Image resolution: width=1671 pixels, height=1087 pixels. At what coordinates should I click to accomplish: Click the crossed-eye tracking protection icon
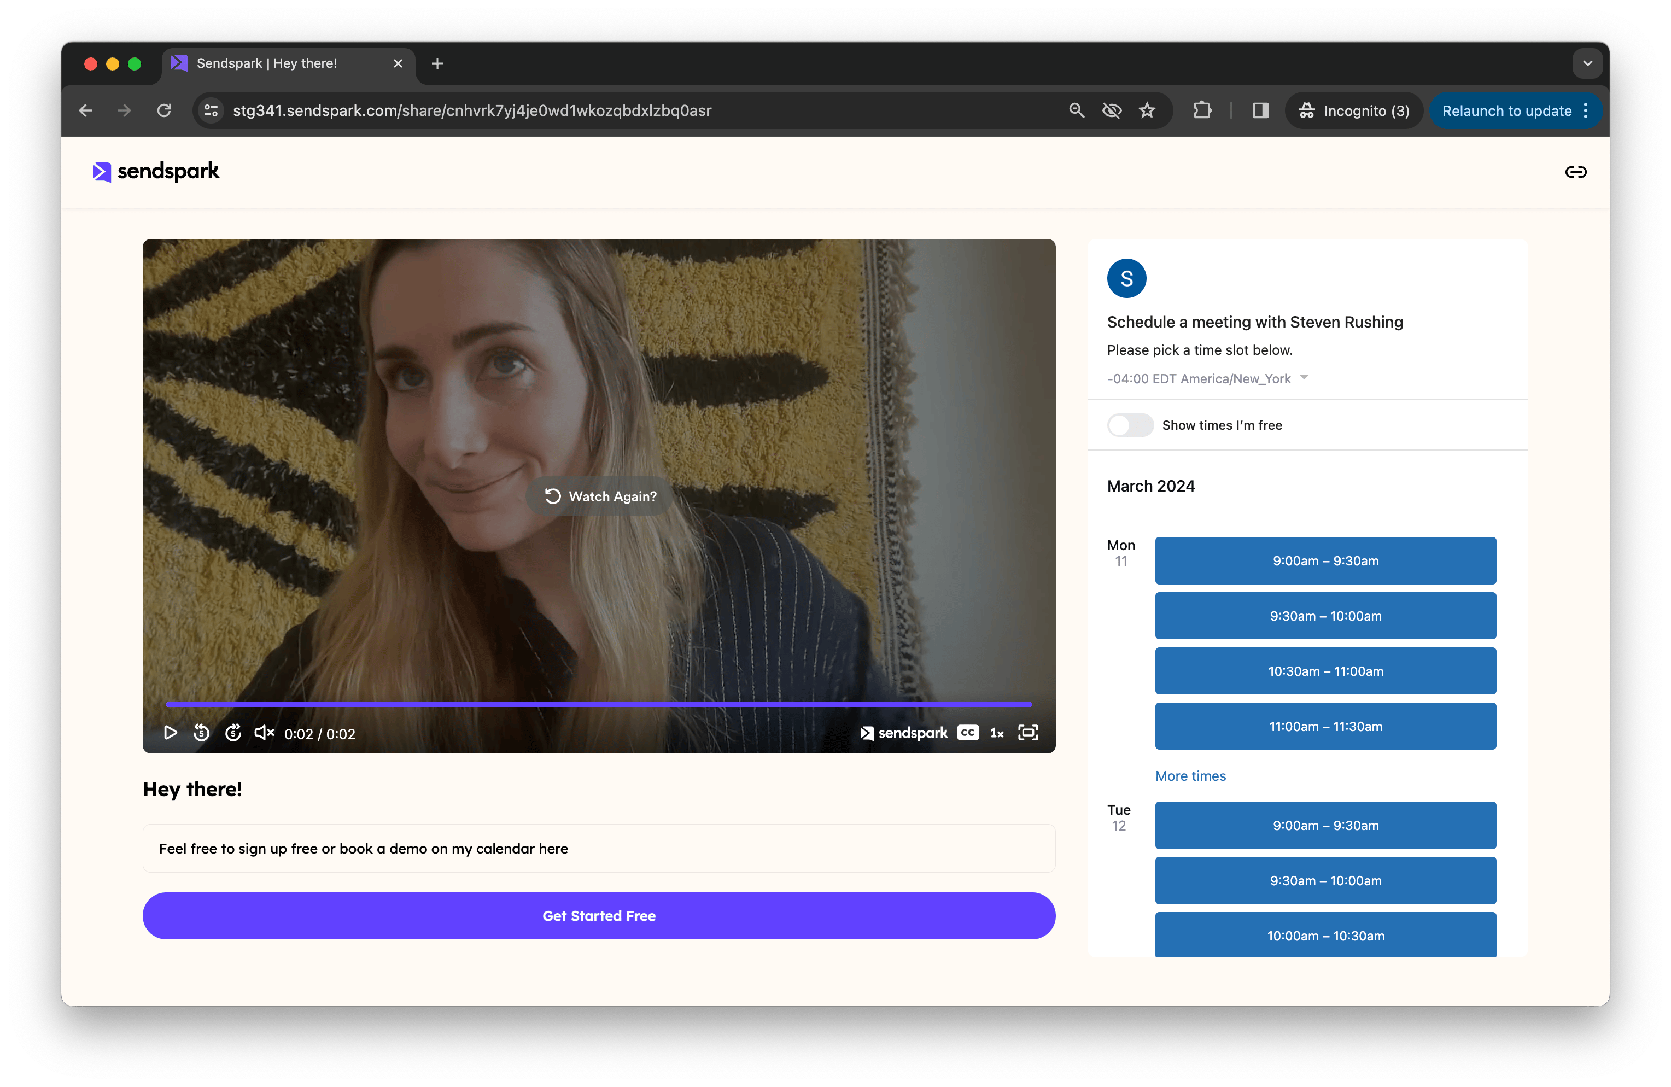tap(1112, 110)
